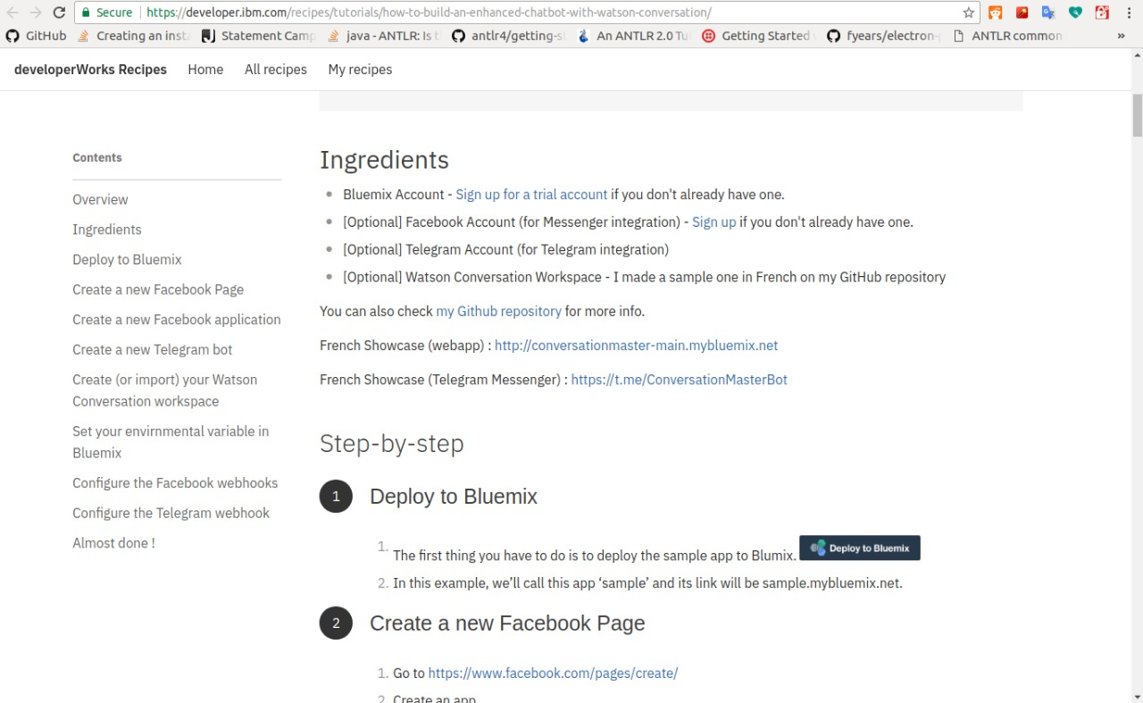Open the red extension icon in toolbar
This screenshot has width=1143, height=703.
tap(1022, 13)
